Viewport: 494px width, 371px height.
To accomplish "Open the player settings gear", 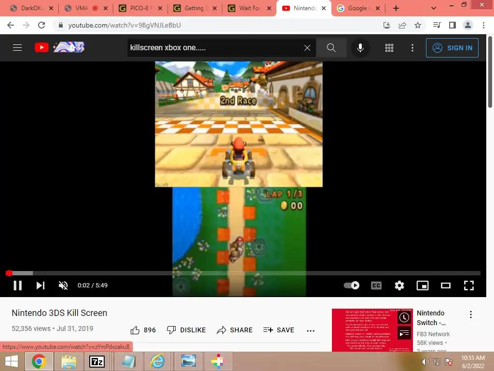I will (399, 285).
